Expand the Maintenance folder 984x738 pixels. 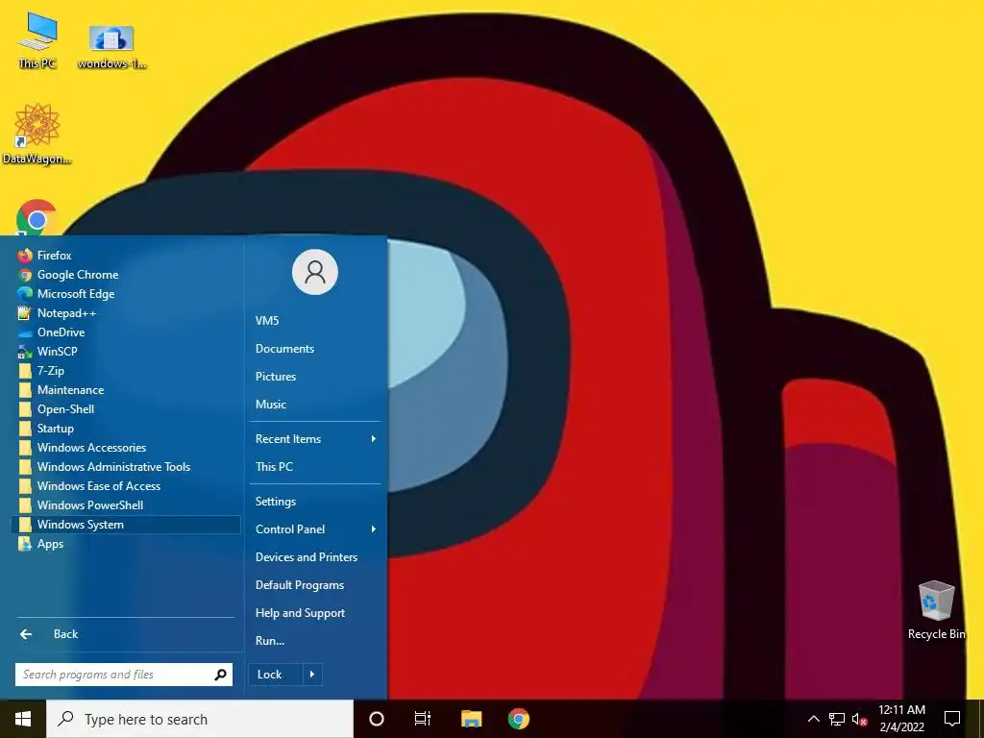(x=126, y=390)
